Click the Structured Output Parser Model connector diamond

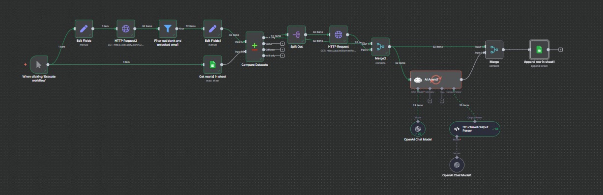tap(457, 137)
